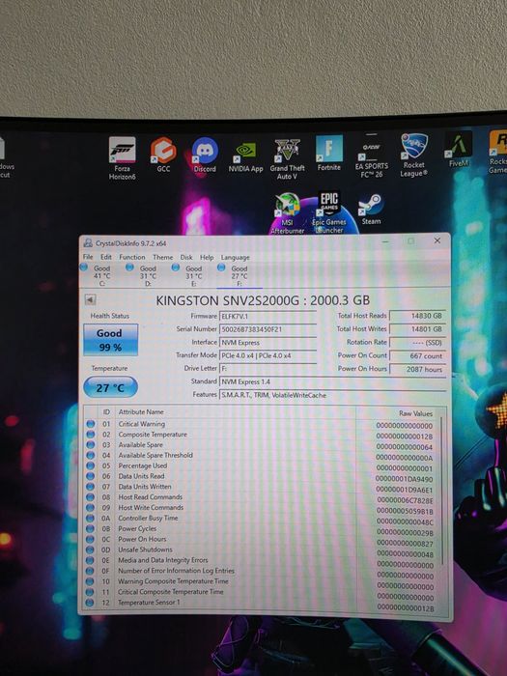Click the ID column header
The width and height of the screenshot is (507, 676).
pos(106,411)
